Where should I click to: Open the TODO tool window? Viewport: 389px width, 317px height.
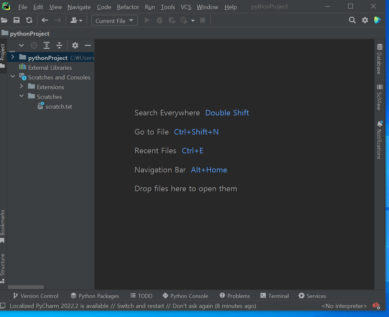pyautogui.click(x=141, y=296)
